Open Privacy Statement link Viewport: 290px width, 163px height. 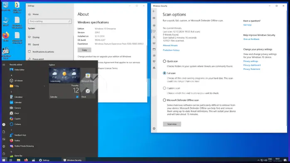pos(251,69)
